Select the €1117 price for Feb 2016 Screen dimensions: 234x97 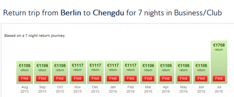[131, 65]
